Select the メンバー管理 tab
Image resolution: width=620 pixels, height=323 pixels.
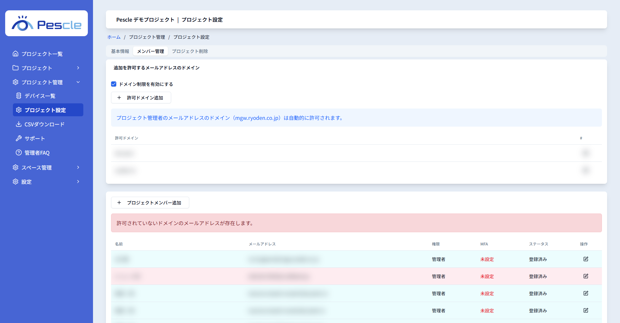coord(150,51)
